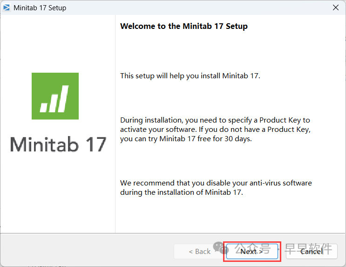Proceed with the Next button
The height and width of the screenshot is (267, 346).
pyautogui.click(x=251, y=252)
